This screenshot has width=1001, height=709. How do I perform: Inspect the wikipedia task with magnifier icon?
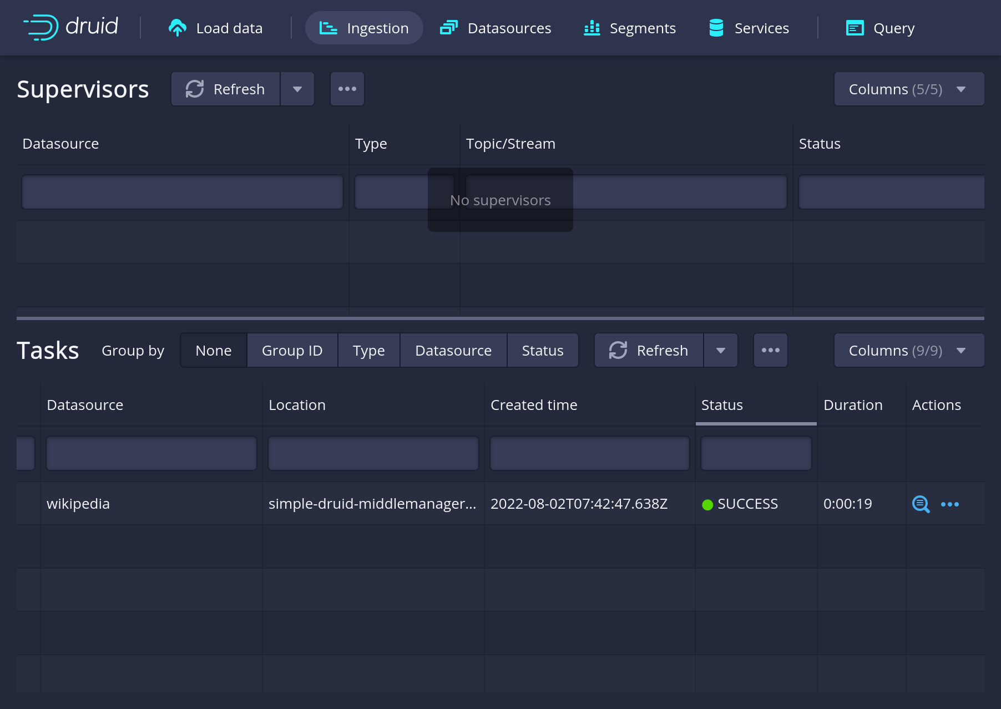921,504
